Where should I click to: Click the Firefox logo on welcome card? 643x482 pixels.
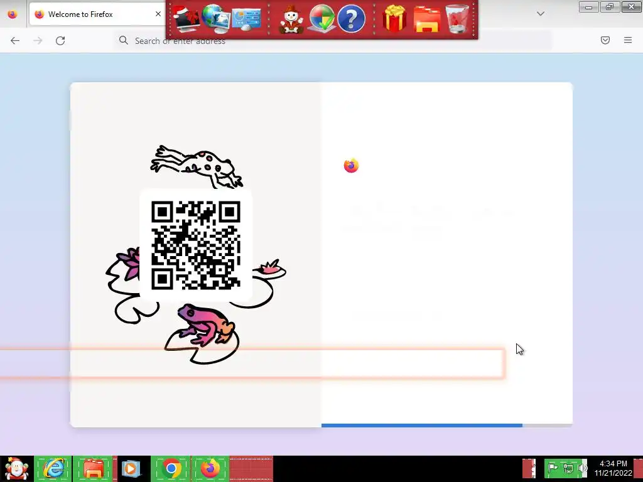point(351,166)
